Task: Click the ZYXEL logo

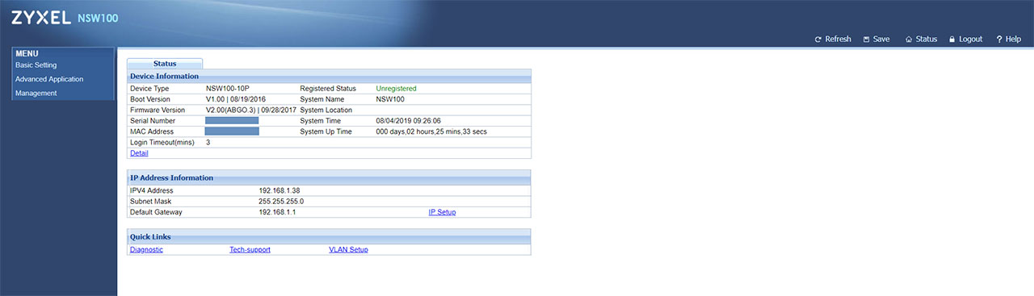Action: (x=41, y=18)
